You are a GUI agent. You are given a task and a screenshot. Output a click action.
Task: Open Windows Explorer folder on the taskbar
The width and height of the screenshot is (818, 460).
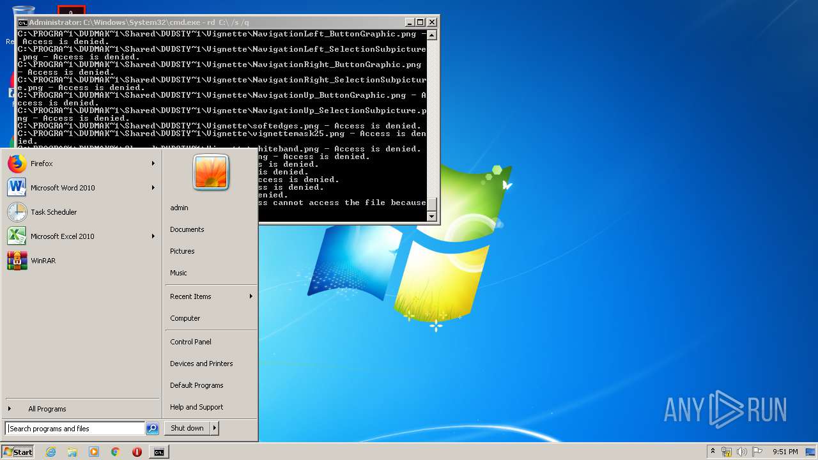pyautogui.click(x=72, y=452)
